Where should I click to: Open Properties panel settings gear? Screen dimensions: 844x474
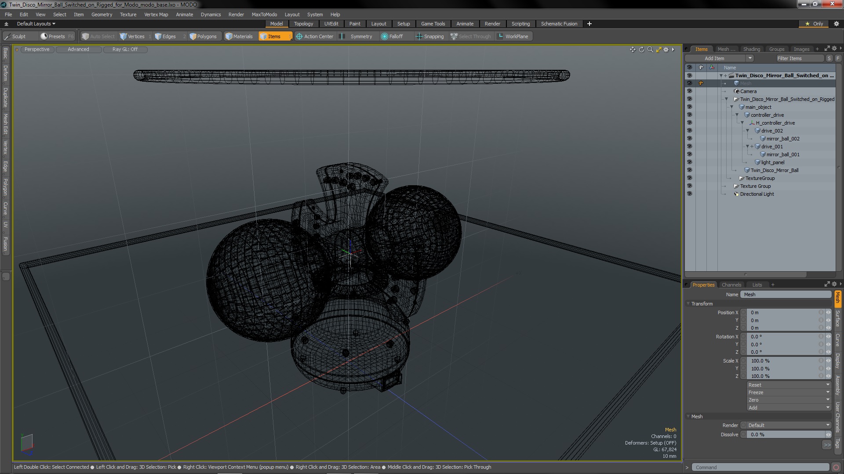point(834,284)
